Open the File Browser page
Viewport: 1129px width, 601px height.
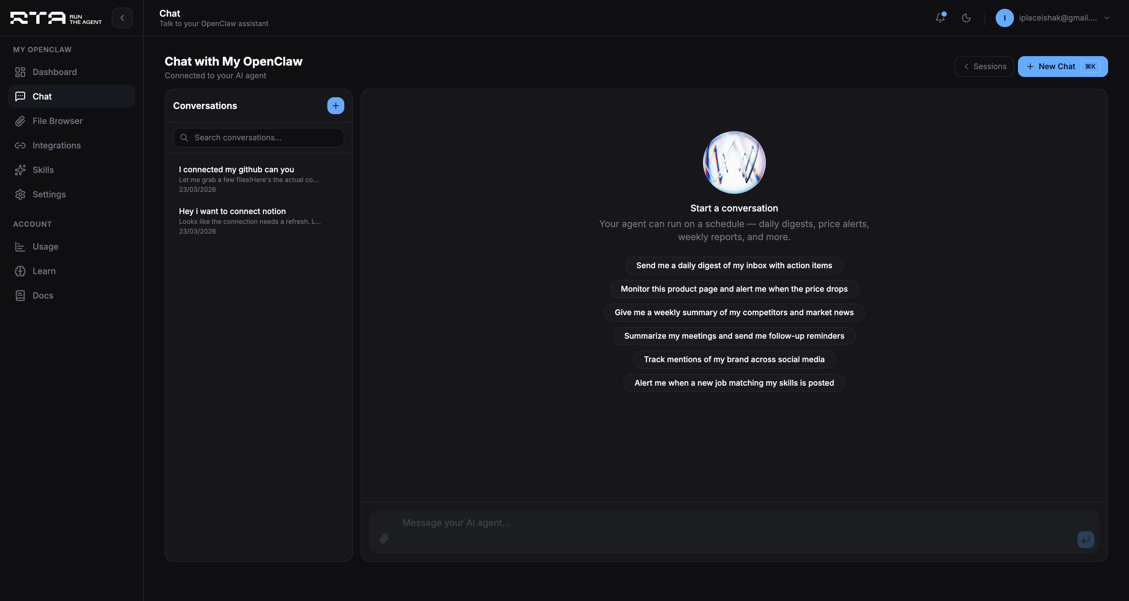[x=72, y=121]
